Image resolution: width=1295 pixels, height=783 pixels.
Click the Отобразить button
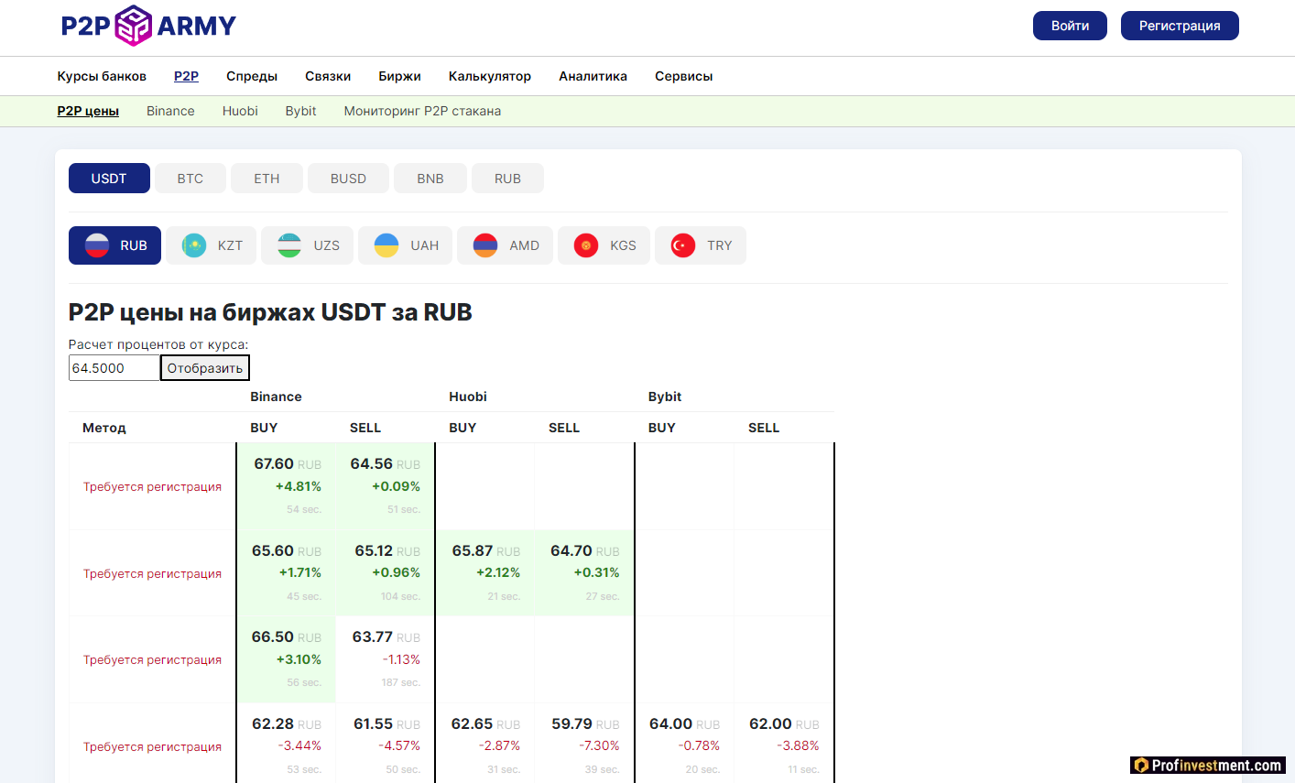click(205, 368)
